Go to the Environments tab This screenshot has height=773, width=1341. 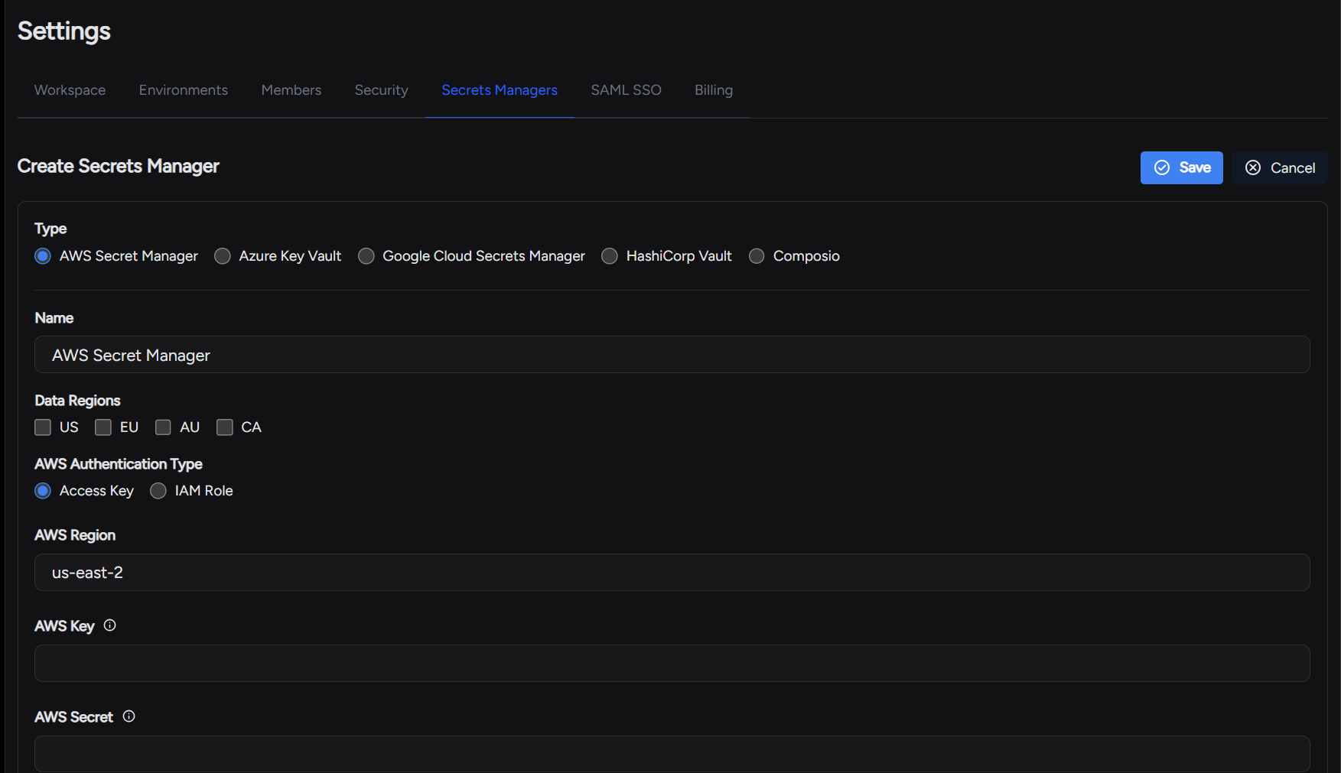(184, 90)
